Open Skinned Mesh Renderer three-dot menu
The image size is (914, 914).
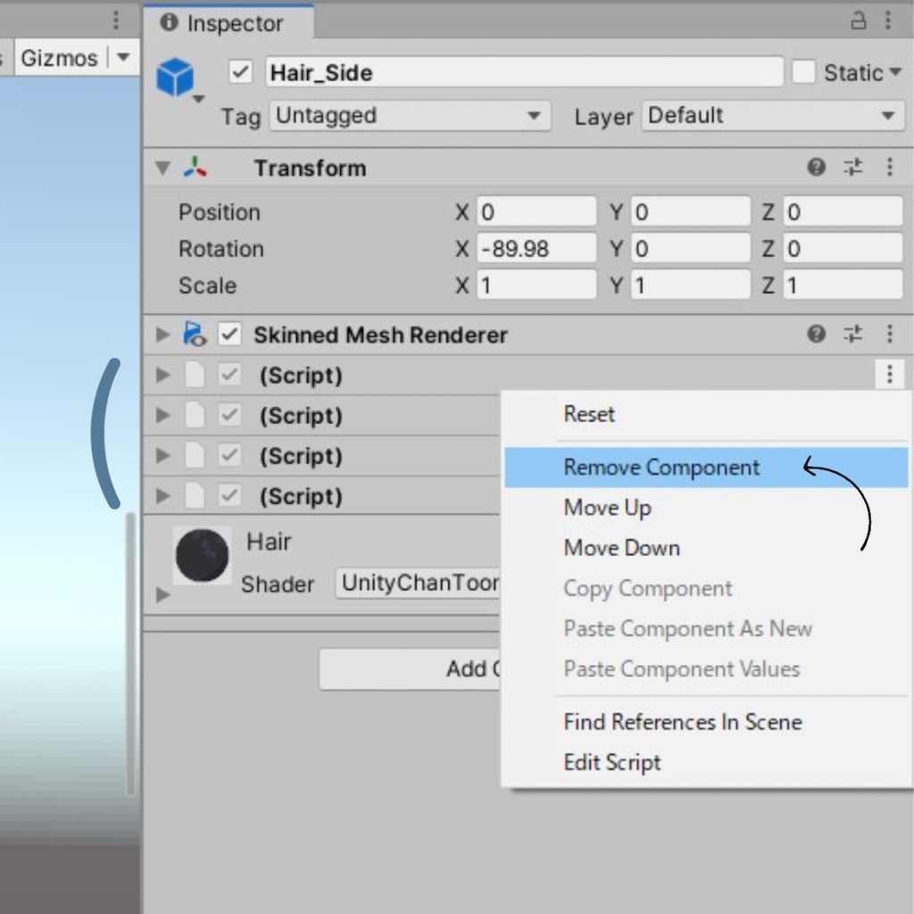click(890, 334)
